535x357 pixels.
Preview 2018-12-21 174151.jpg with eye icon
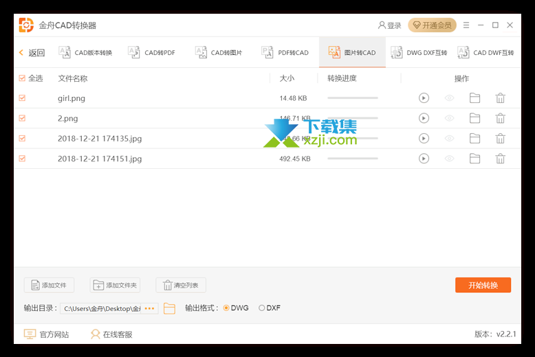[449, 159]
